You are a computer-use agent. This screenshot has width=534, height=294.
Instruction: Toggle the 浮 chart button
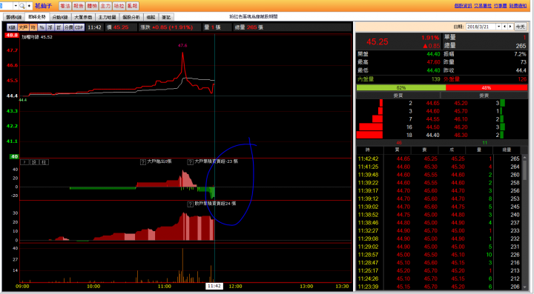pos(50,27)
